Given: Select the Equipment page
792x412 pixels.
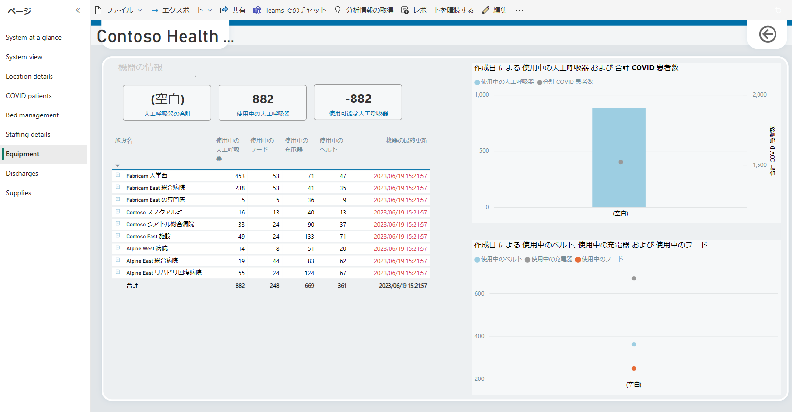Looking at the screenshot, I should pos(44,154).
